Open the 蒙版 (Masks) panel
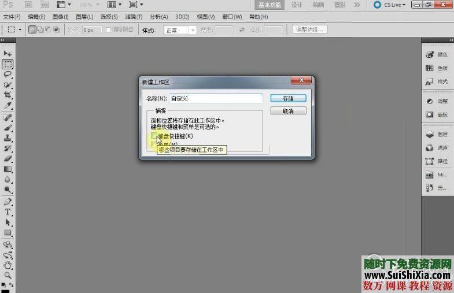This screenshot has height=293, width=454. tap(437, 114)
